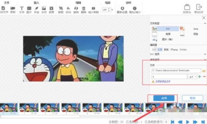Choose the 2.0 encoder option
207x124 pixels.
pos(154,50)
